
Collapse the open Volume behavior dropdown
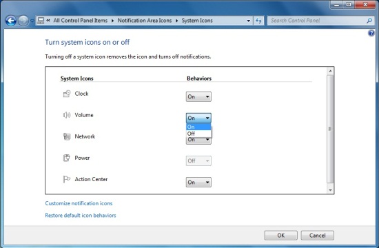pyautogui.click(x=198, y=118)
